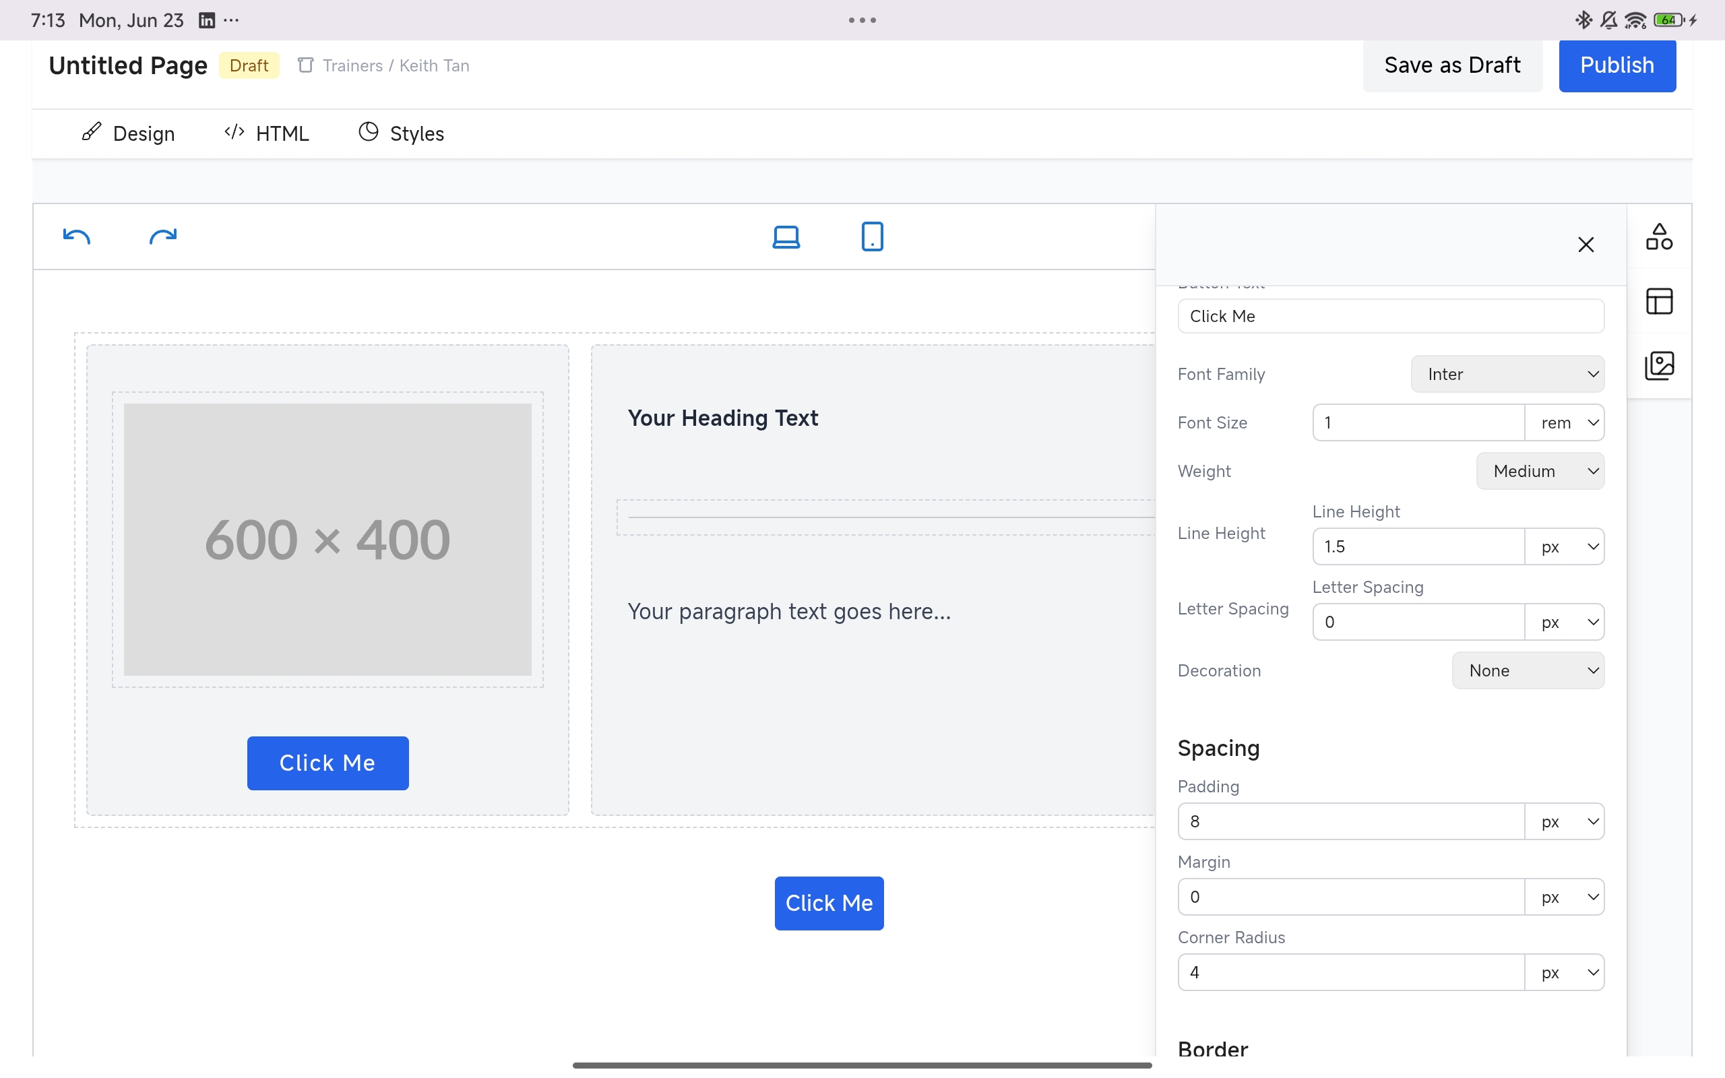Close the properties panel
This screenshot has width=1725, height=1078.
[1586, 245]
